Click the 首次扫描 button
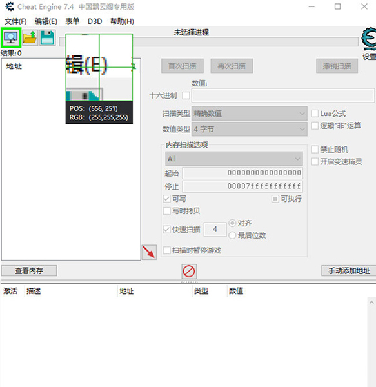 tap(183, 66)
